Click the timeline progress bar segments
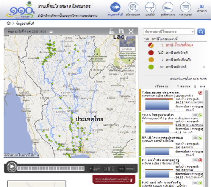Image resolution: width=211 pixels, height=187 pixels. (x=51, y=168)
